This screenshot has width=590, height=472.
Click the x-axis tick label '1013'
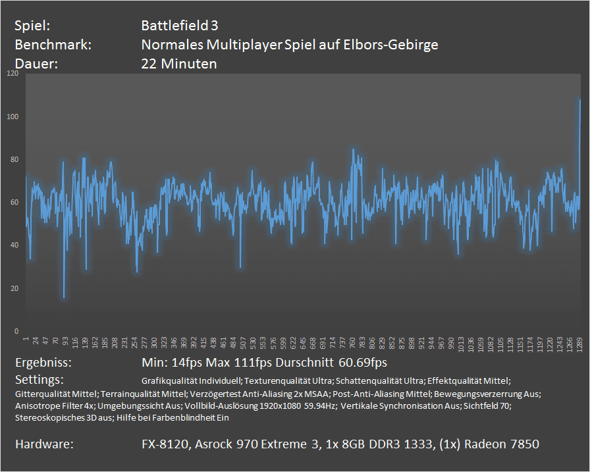coord(461,344)
